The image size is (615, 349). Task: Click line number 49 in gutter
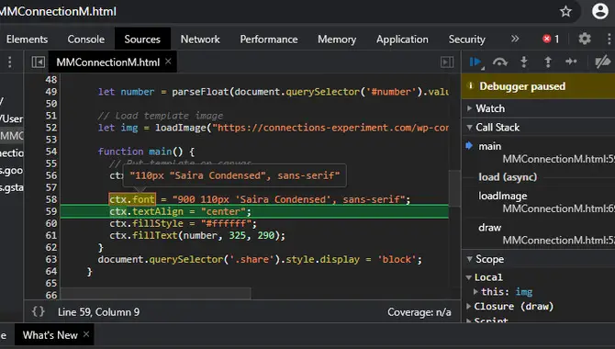(51, 92)
